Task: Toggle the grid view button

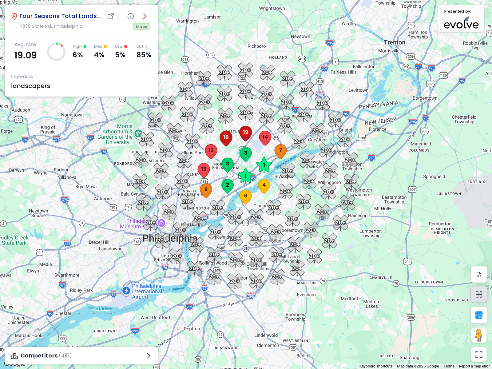Action: (479, 295)
